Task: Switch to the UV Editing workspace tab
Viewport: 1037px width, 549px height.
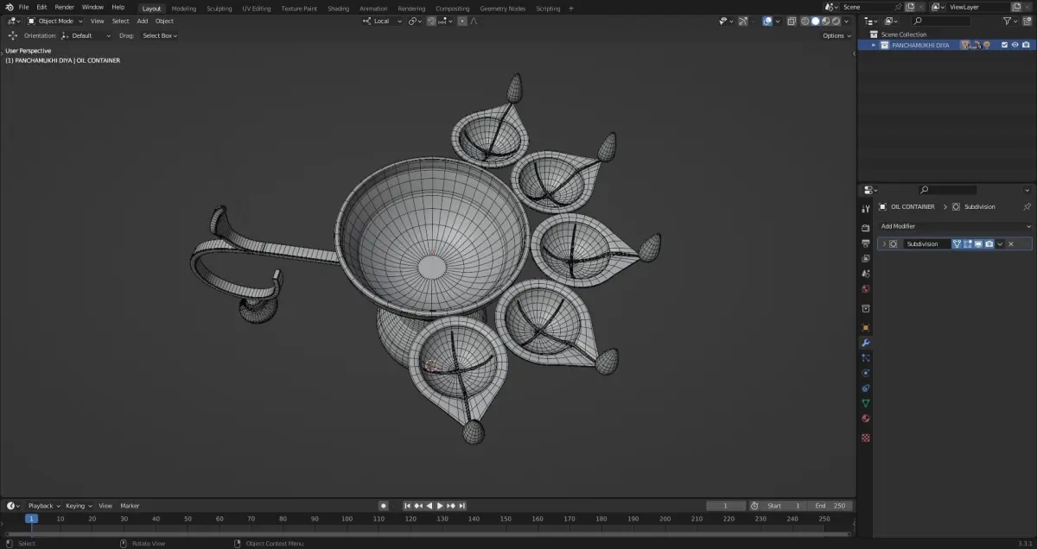Action: pos(257,8)
